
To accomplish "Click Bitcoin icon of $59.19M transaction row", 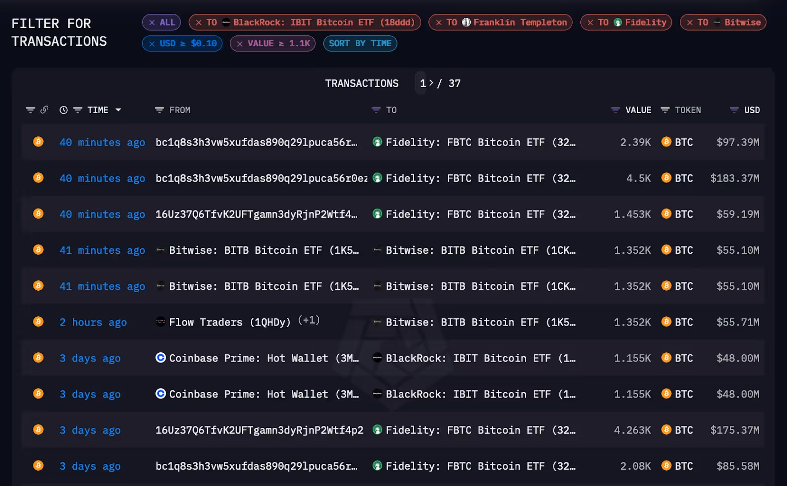I will click(x=38, y=213).
